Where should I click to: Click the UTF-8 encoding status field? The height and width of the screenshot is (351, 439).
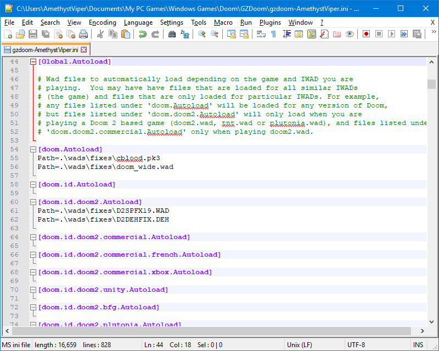point(356,344)
